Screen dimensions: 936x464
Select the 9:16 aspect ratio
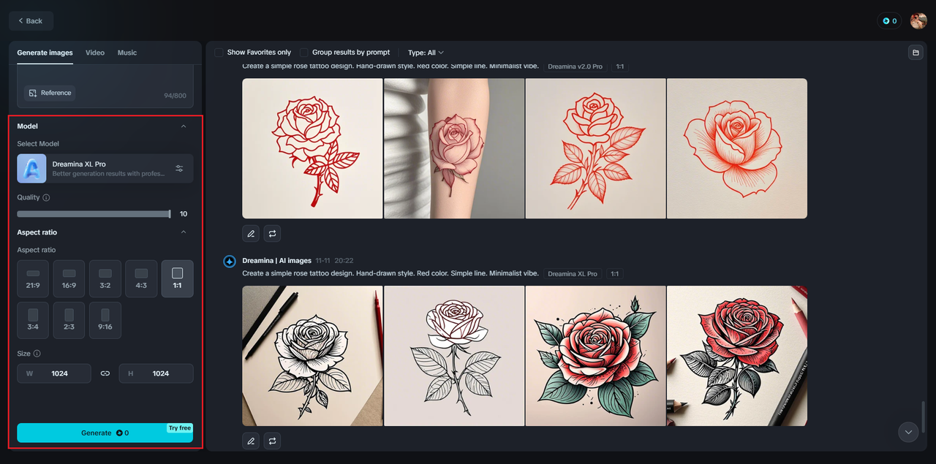(x=105, y=321)
